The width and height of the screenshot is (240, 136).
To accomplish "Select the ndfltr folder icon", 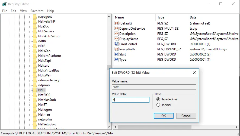I will (35, 41).
